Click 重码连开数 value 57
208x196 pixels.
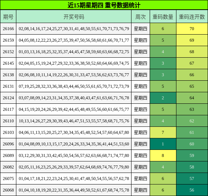192,179
